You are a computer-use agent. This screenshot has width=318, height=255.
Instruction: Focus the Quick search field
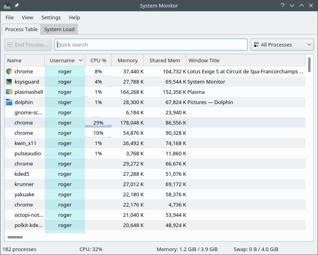click(151, 45)
